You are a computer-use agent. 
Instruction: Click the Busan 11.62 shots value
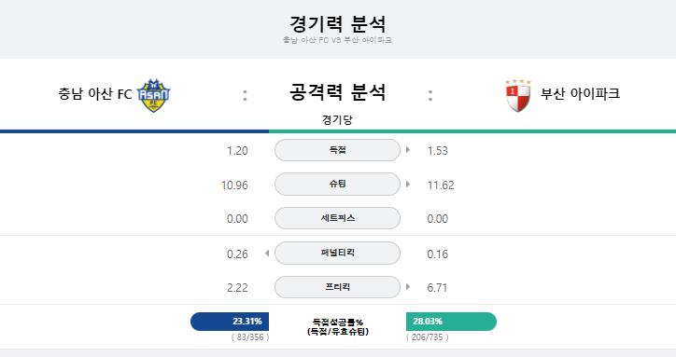point(441,185)
